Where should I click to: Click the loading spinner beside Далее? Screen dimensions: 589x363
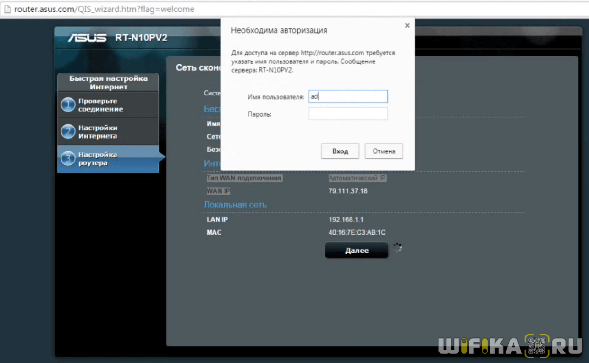[x=397, y=248]
